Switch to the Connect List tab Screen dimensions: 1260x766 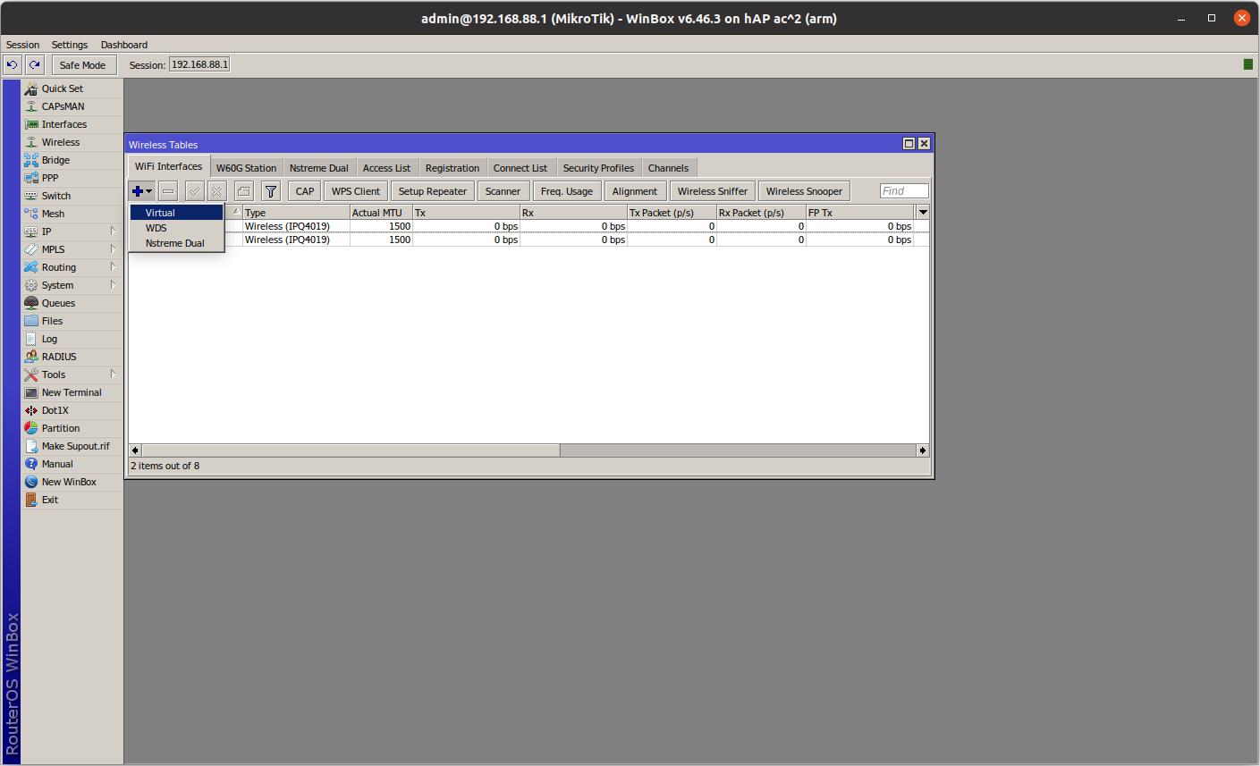tap(520, 168)
